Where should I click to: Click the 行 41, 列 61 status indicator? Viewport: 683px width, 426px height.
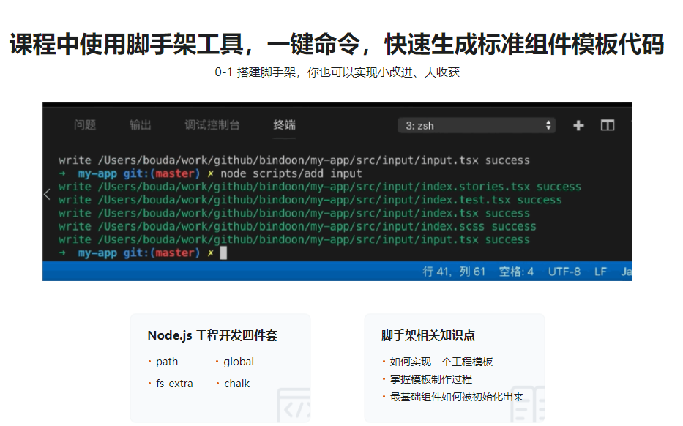coord(454,272)
